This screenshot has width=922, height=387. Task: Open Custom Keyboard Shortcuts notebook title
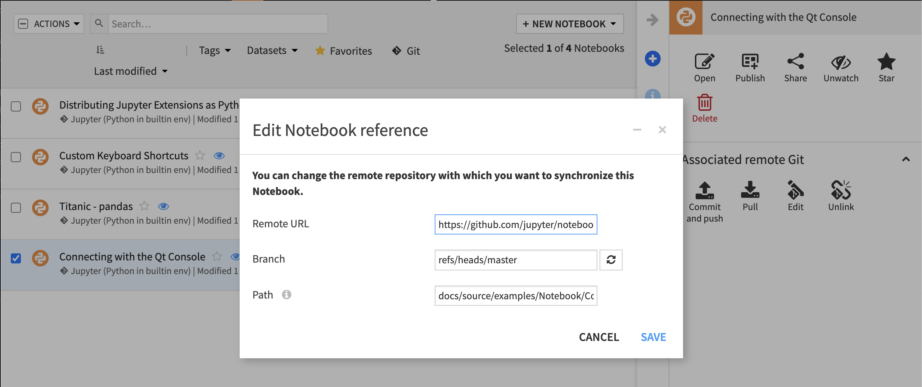click(124, 155)
